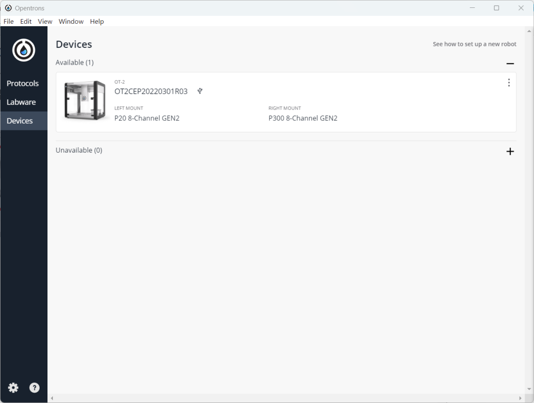
Task: Go to the Protocols section
Action: click(23, 83)
